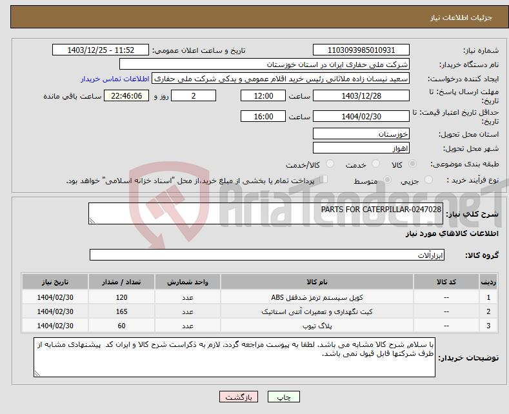The image size is (509, 414).
Task: Select the متوسط purchase type radio
Action: [387, 179]
